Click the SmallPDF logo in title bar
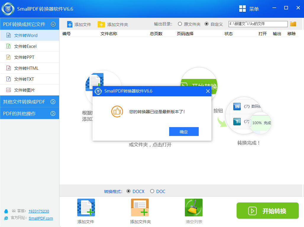This screenshot has width=304, height=227. click(x=8, y=9)
